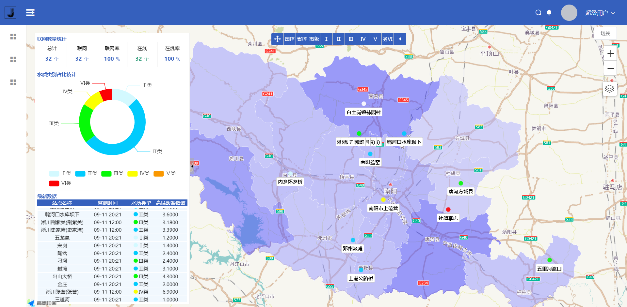The width and height of the screenshot is (627, 307).
Task: Click the zoom in plus icon on the map
Action: click(x=610, y=53)
